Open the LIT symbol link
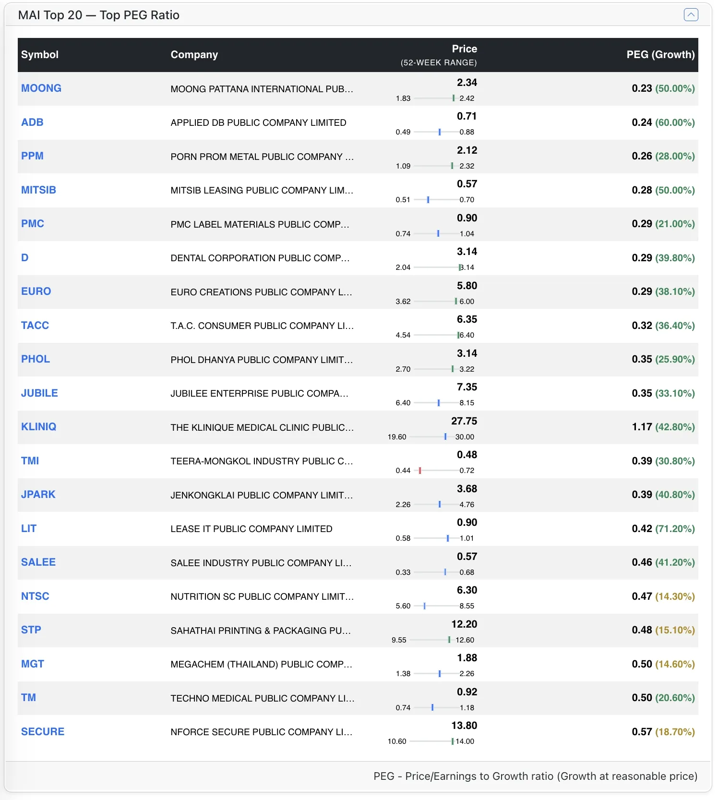The height and width of the screenshot is (800, 718). (x=29, y=529)
